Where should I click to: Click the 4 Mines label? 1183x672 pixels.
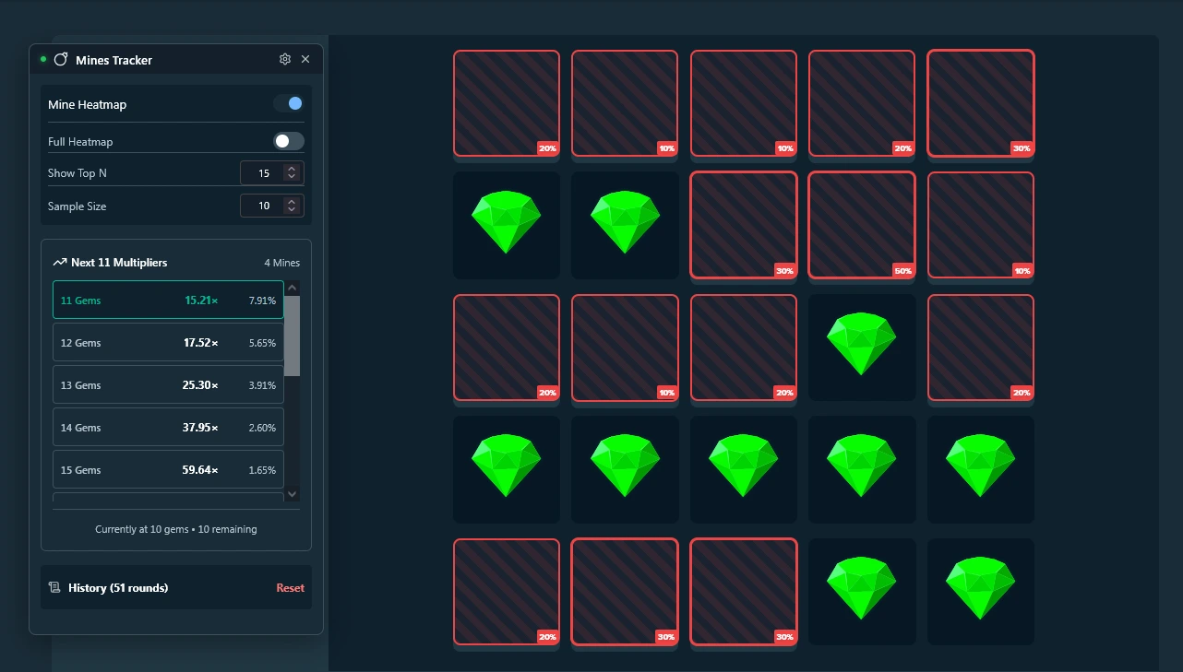(x=281, y=263)
